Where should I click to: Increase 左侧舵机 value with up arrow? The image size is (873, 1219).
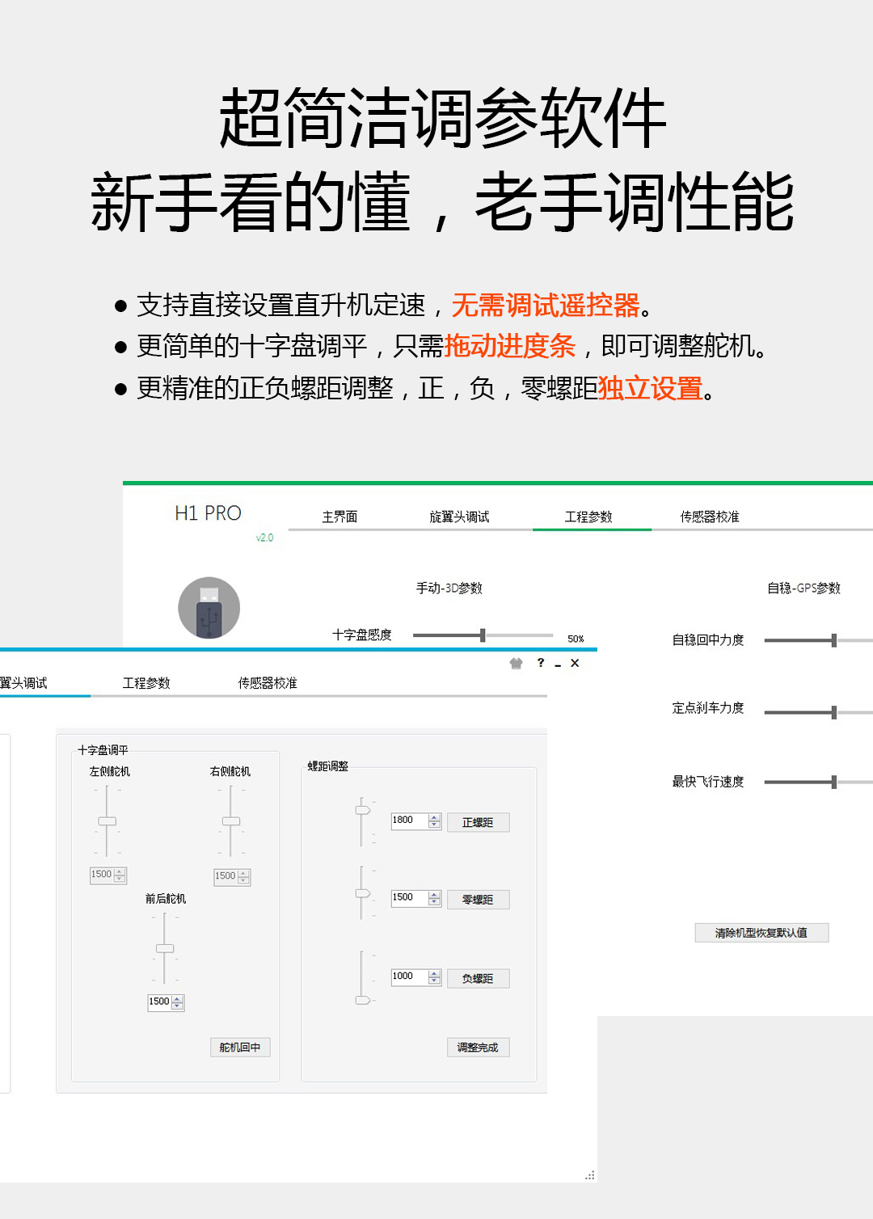coord(120,872)
